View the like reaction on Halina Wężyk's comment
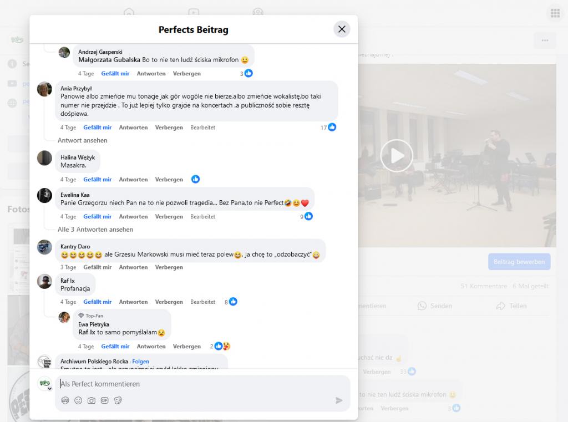This screenshot has height=422, width=568. 196,179
